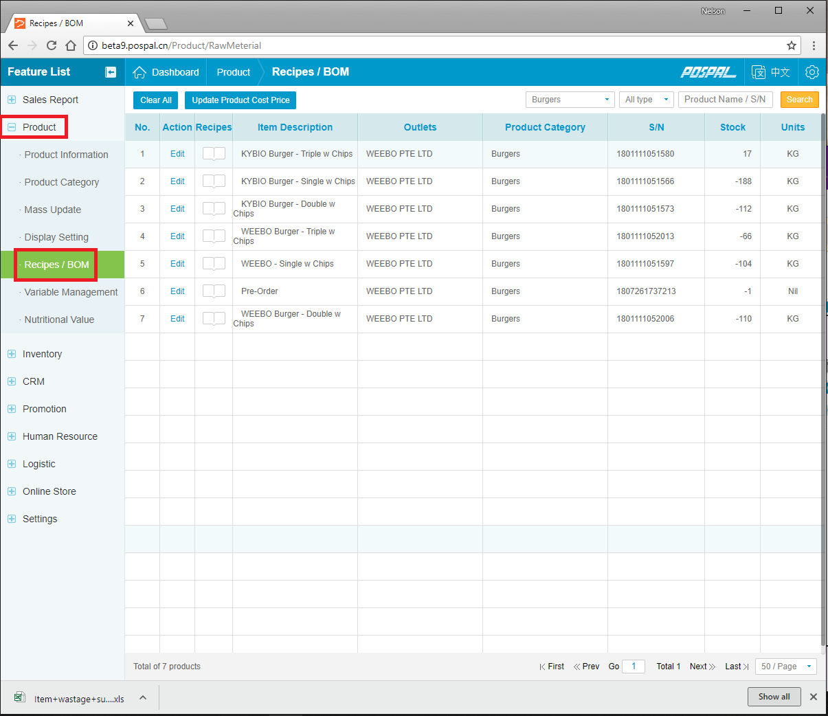Open recipe book icon for KYBIO Burger Double
The height and width of the screenshot is (716, 828).
(x=214, y=209)
